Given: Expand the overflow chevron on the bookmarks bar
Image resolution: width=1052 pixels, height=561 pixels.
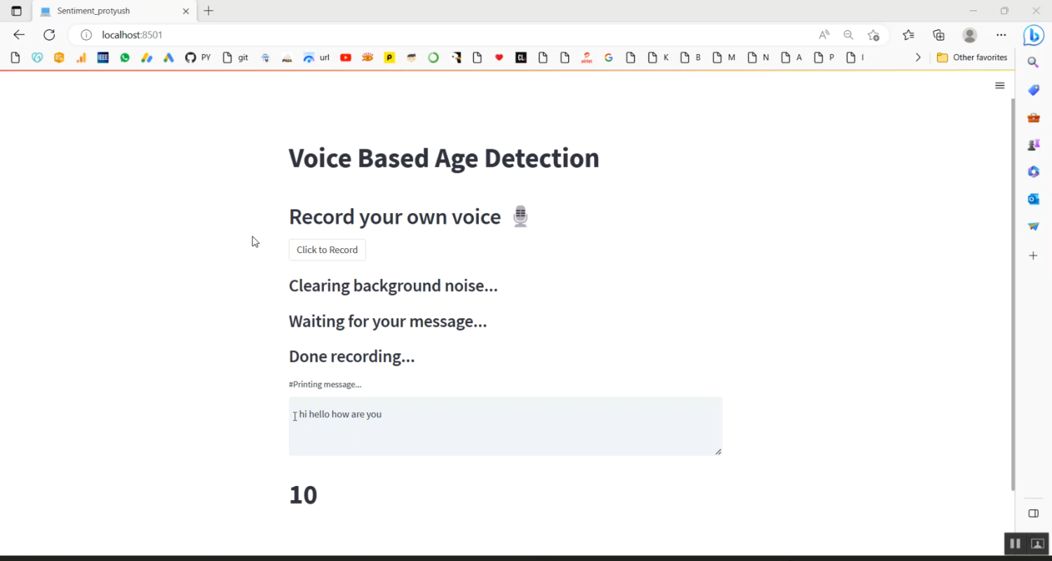Looking at the screenshot, I should (918, 57).
